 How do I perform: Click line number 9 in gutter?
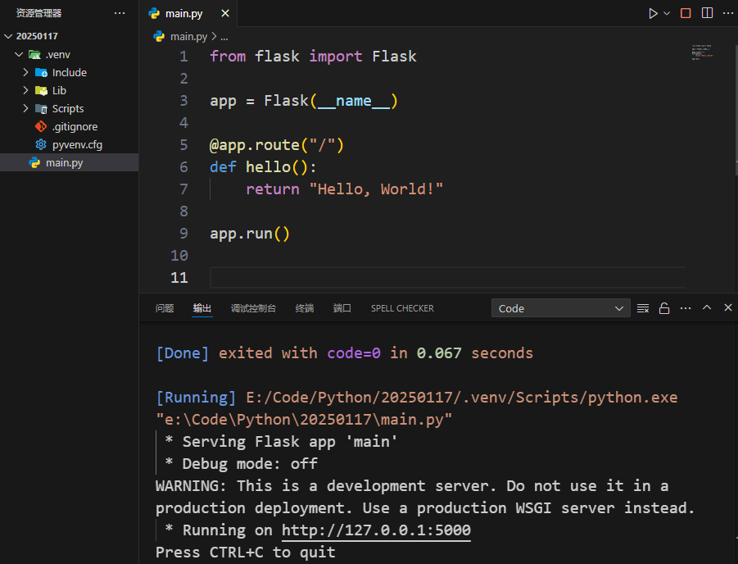[183, 234]
